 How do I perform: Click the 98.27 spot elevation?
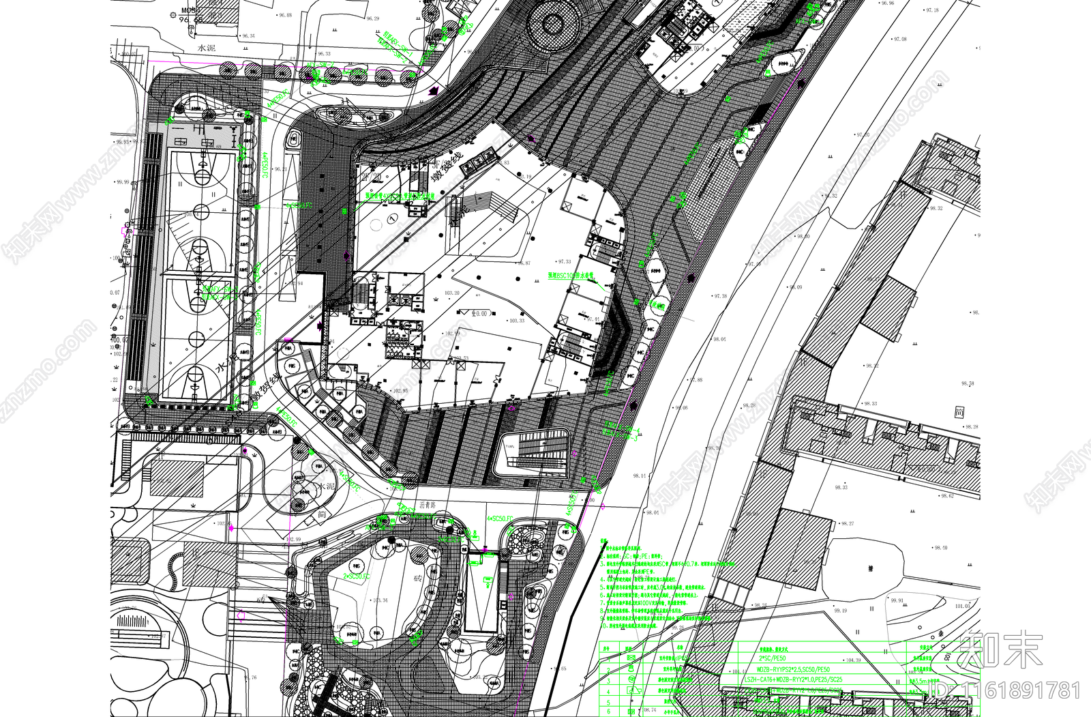coord(848,523)
